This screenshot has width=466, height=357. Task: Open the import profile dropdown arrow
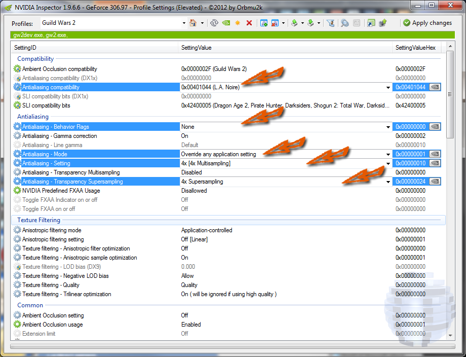pyautogui.click(x=319, y=23)
